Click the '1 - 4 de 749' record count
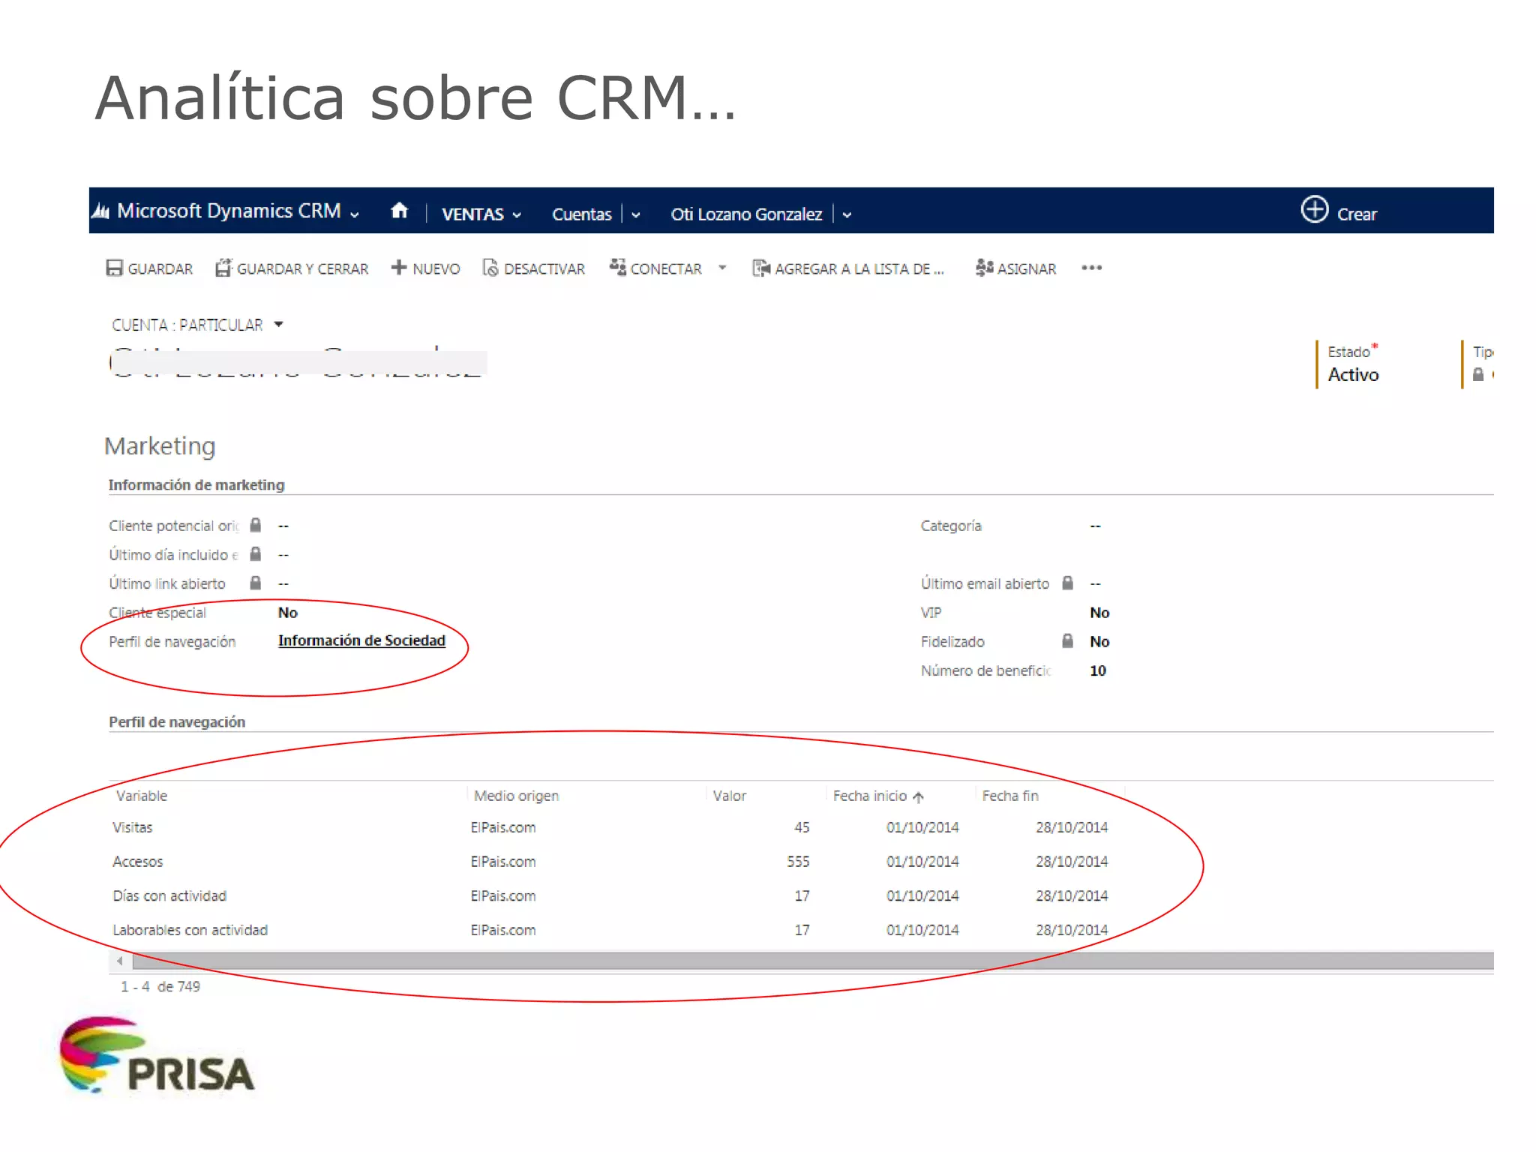This screenshot has width=1536, height=1152. (160, 987)
